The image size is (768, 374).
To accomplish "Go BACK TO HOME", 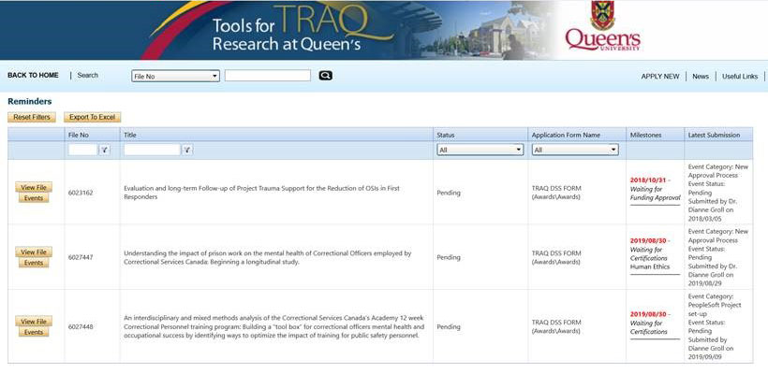I will 33,76.
